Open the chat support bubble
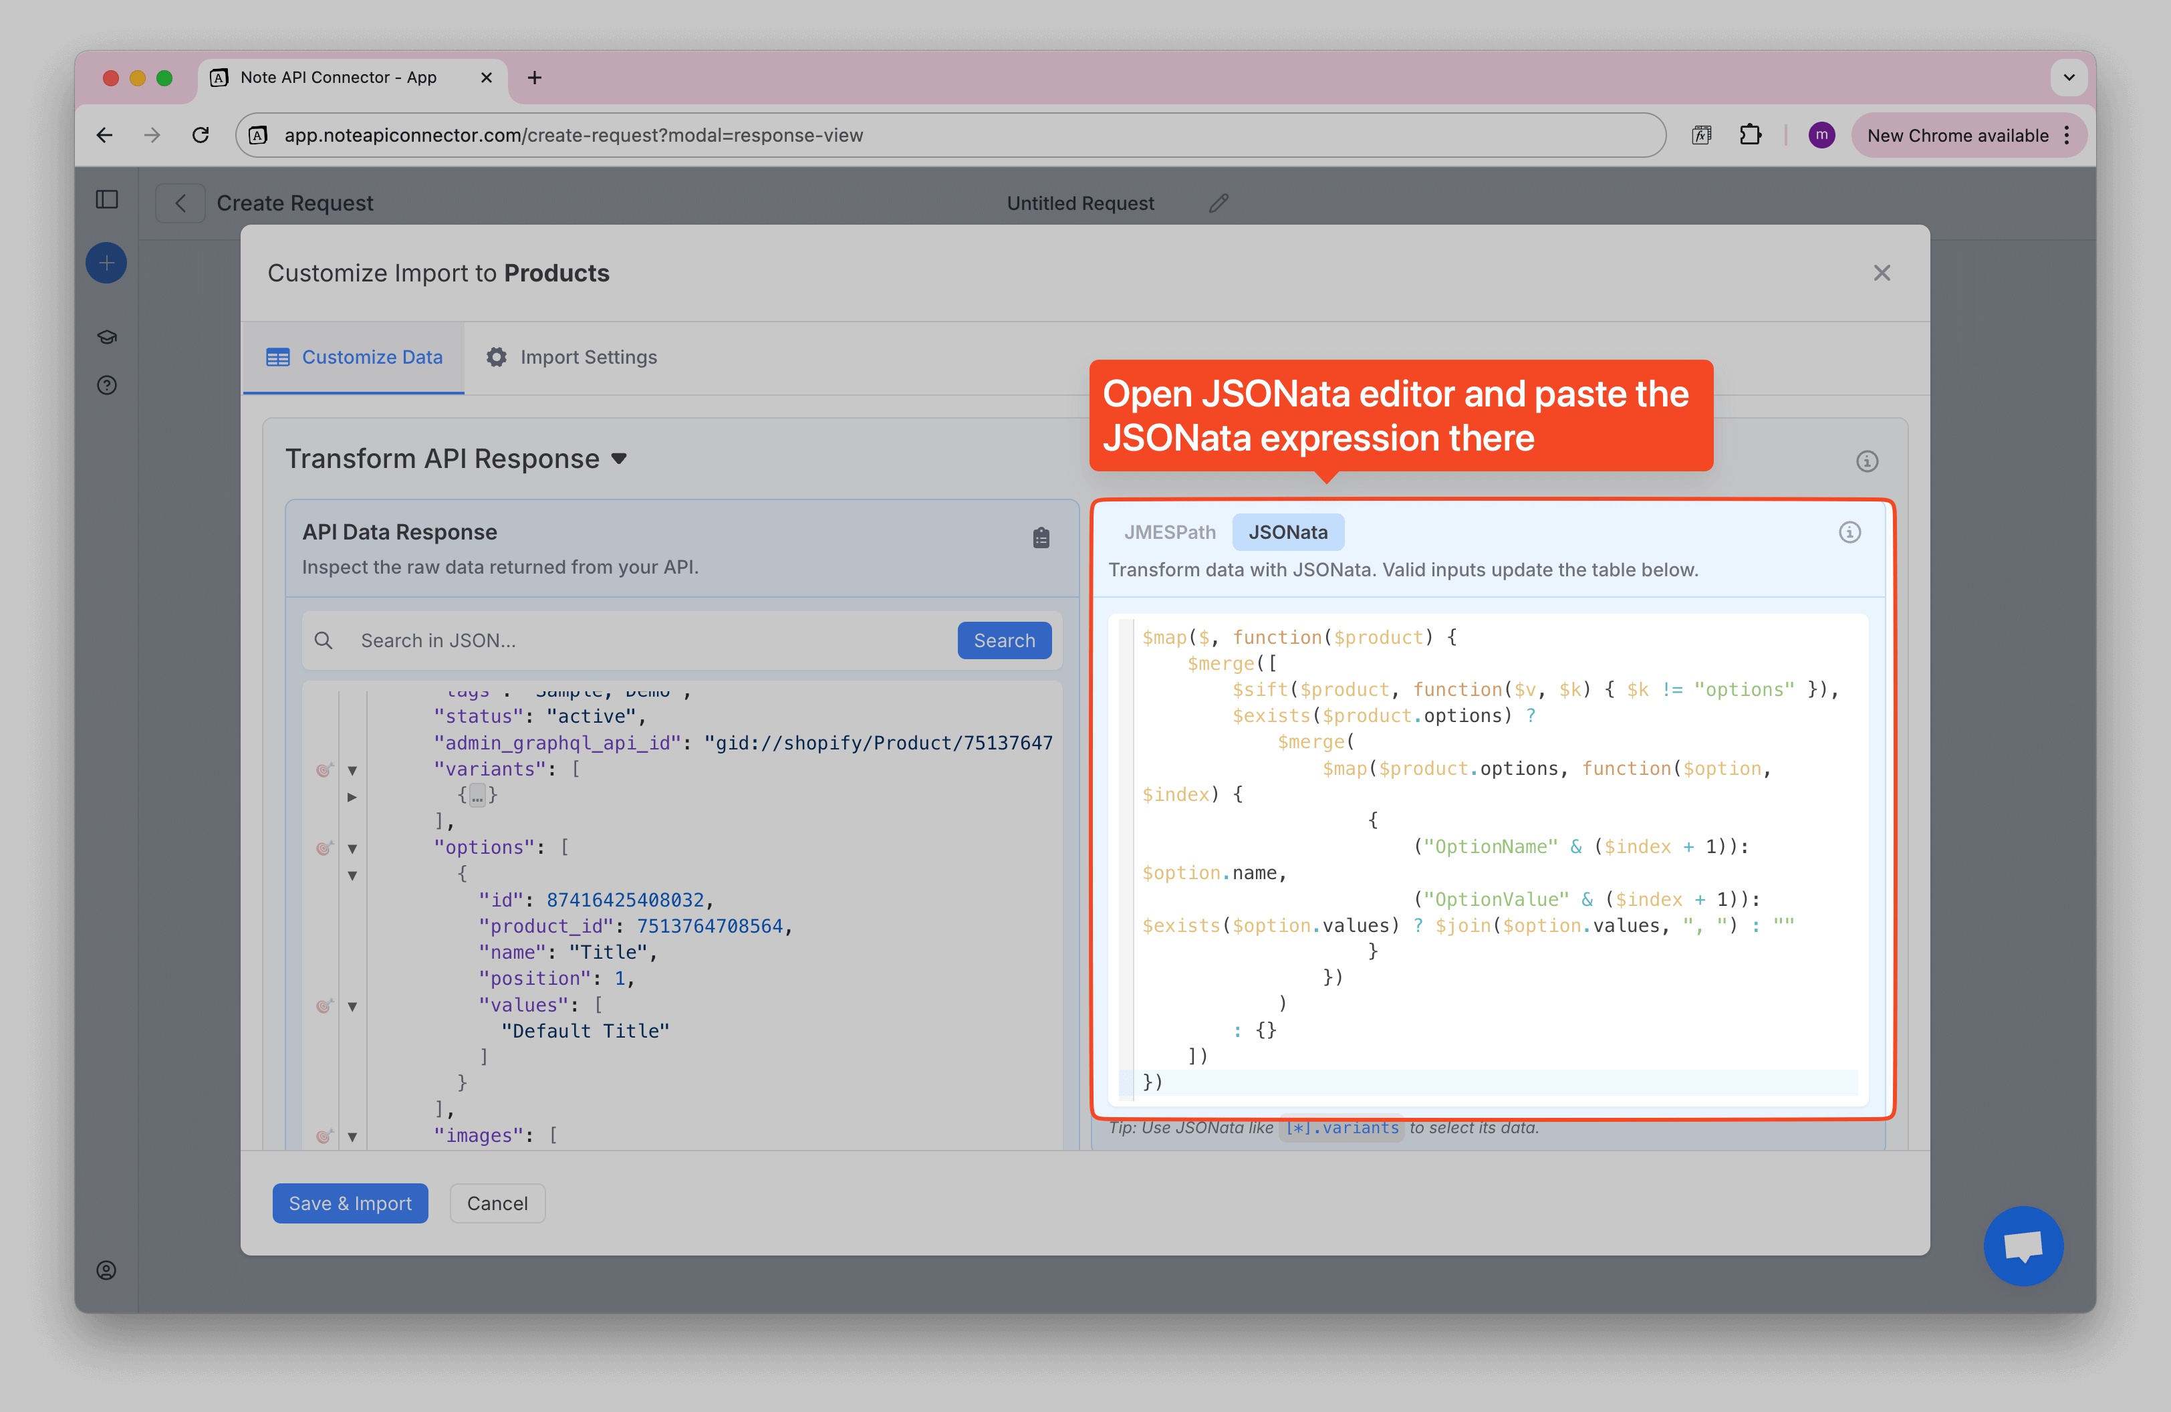The height and width of the screenshot is (1412, 2171). click(2023, 1246)
